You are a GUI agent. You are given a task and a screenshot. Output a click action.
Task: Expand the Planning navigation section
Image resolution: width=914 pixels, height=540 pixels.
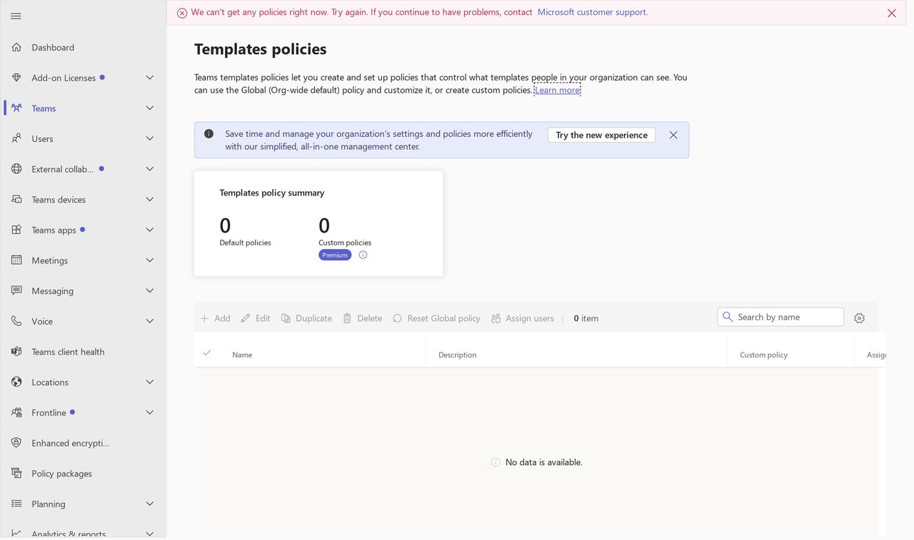click(x=150, y=504)
